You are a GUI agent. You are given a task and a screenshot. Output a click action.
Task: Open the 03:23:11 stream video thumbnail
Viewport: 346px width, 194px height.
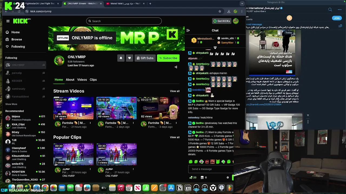pos(159,108)
